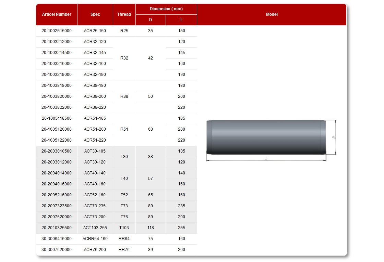Click spec ACT73-235
The image size is (384, 262).
95,206
